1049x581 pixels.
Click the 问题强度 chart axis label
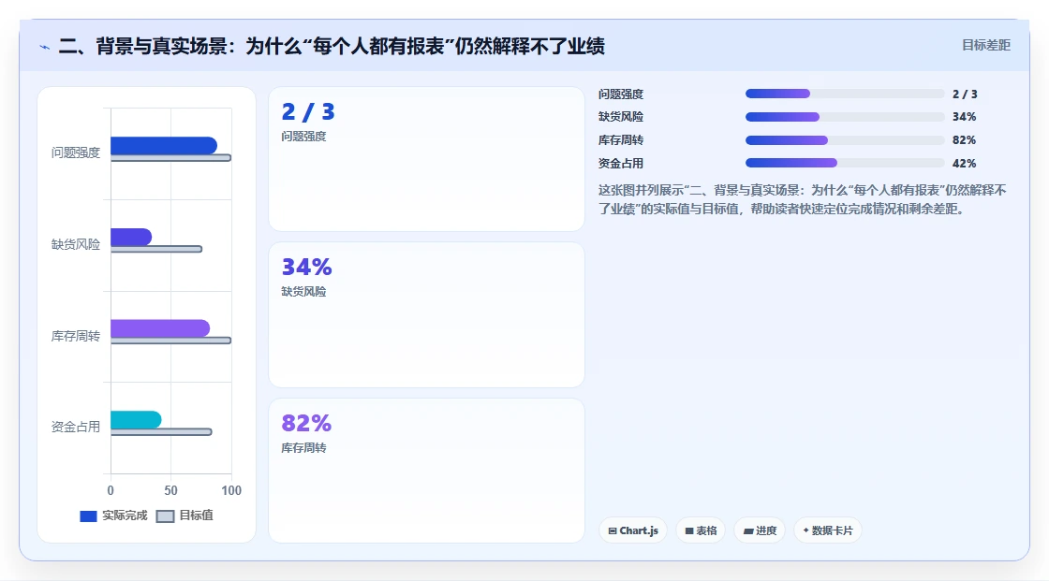(x=76, y=153)
